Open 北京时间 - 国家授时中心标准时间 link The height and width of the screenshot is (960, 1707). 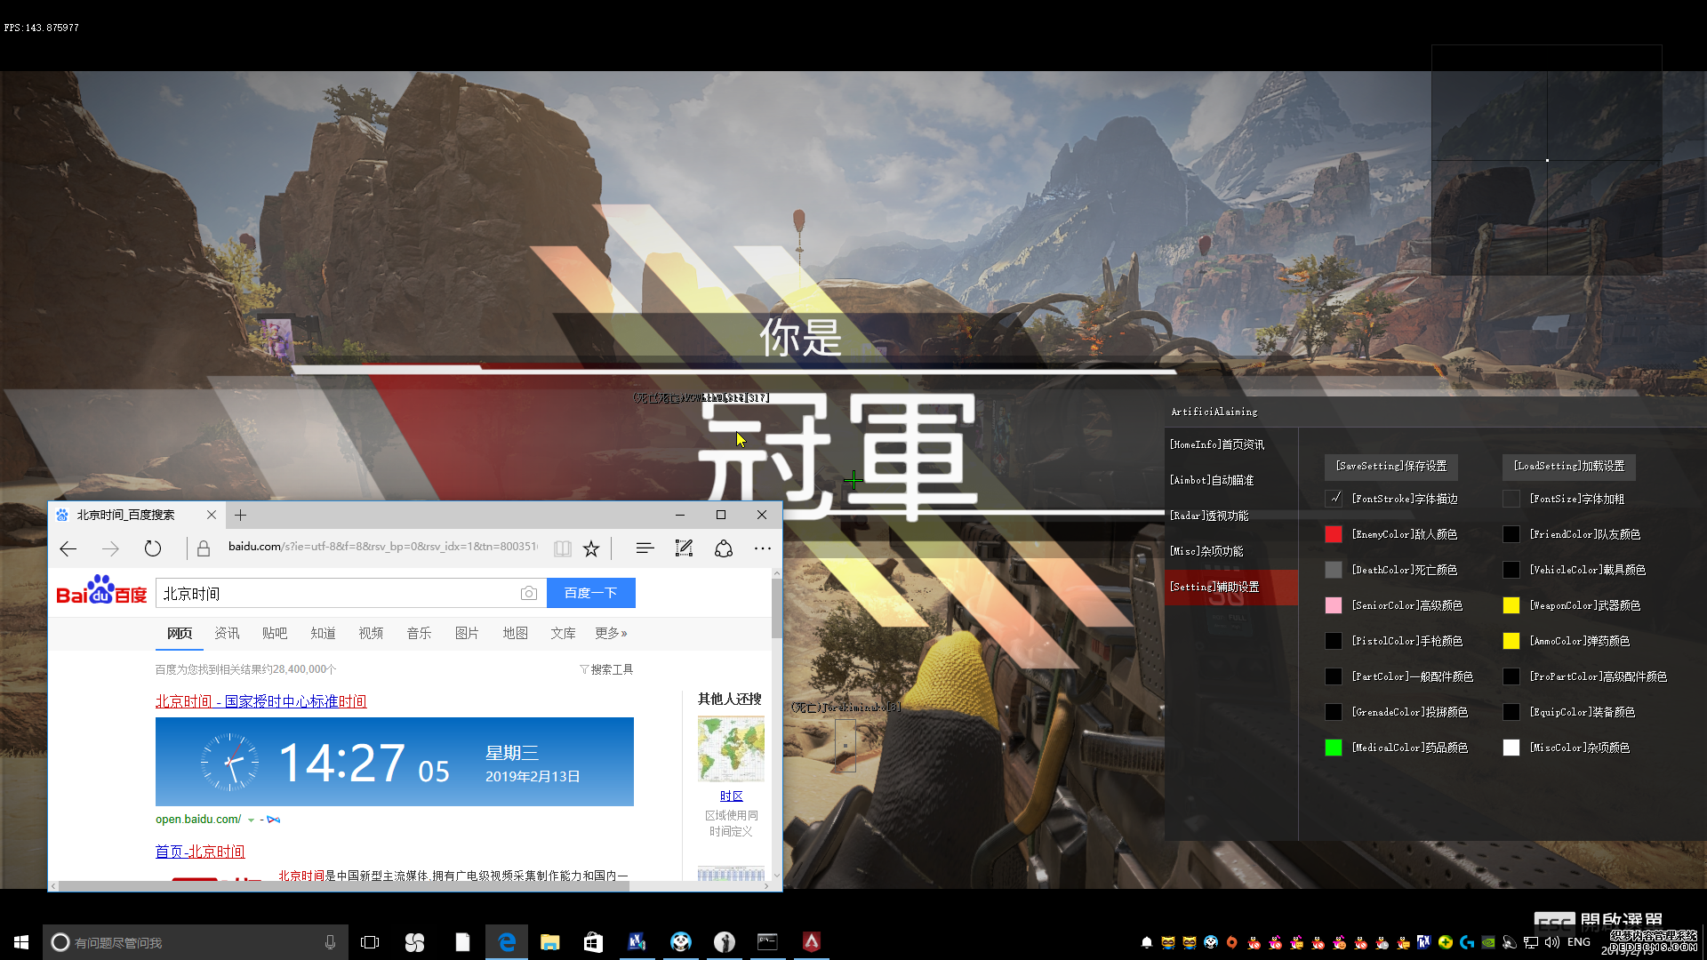coord(260,701)
